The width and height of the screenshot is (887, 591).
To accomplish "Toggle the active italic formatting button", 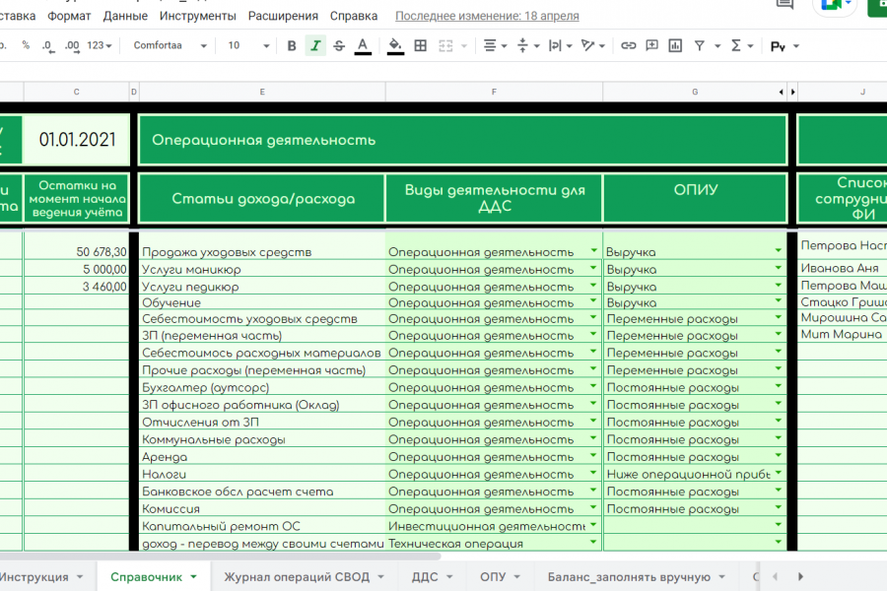I will (x=315, y=46).
